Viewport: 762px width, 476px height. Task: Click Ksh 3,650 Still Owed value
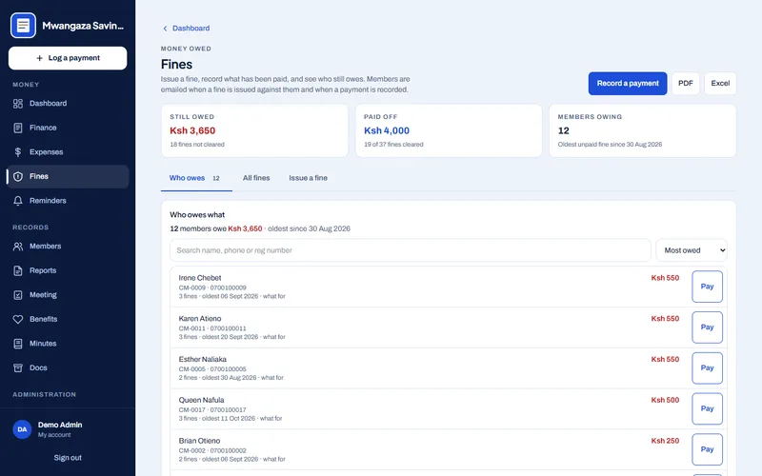[192, 130]
